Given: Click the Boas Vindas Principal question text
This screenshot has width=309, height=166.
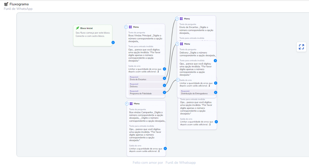Looking at the screenshot, I should point(145,38).
